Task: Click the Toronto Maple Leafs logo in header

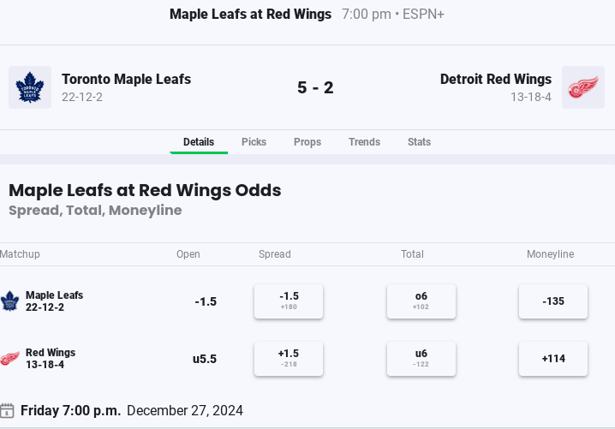Action: pyautogui.click(x=30, y=87)
